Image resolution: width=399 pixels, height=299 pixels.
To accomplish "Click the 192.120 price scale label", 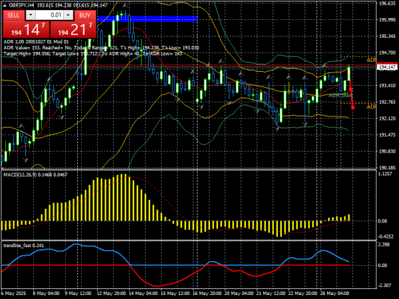I will click(387, 118).
